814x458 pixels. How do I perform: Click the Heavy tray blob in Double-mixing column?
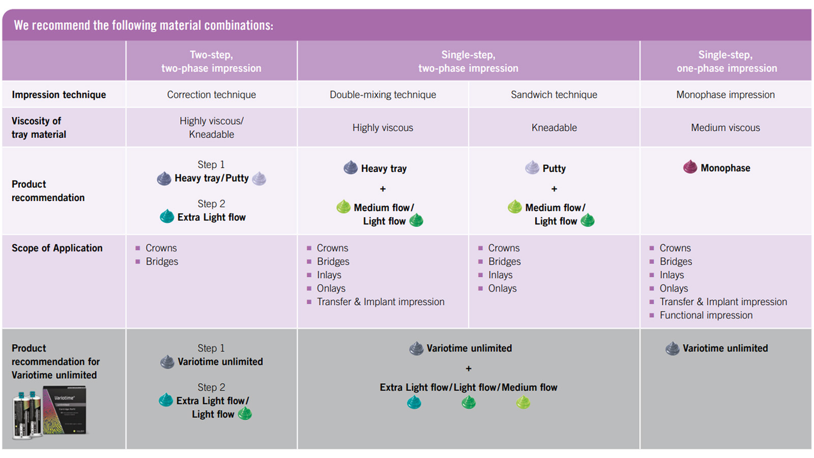click(351, 167)
